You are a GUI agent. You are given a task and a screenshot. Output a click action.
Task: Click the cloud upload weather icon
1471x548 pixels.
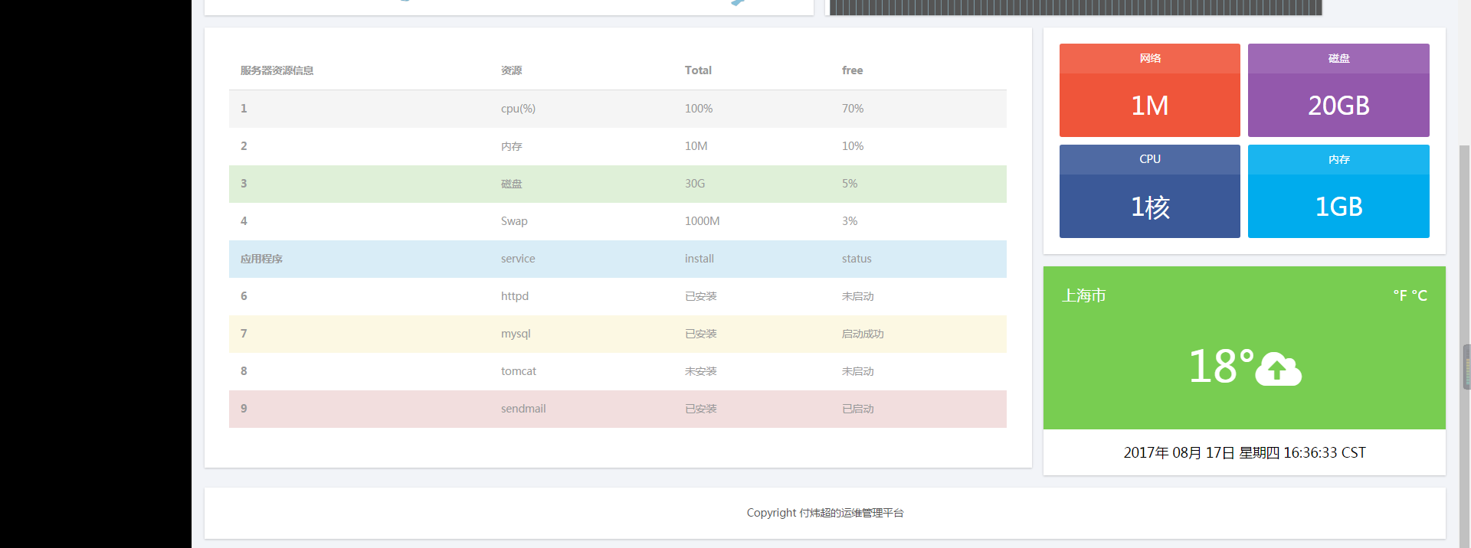click(x=1278, y=369)
